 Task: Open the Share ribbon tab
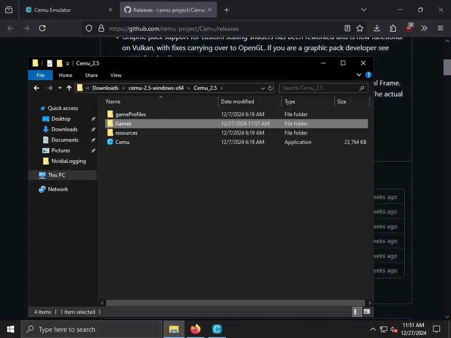[x=91, y=75]
